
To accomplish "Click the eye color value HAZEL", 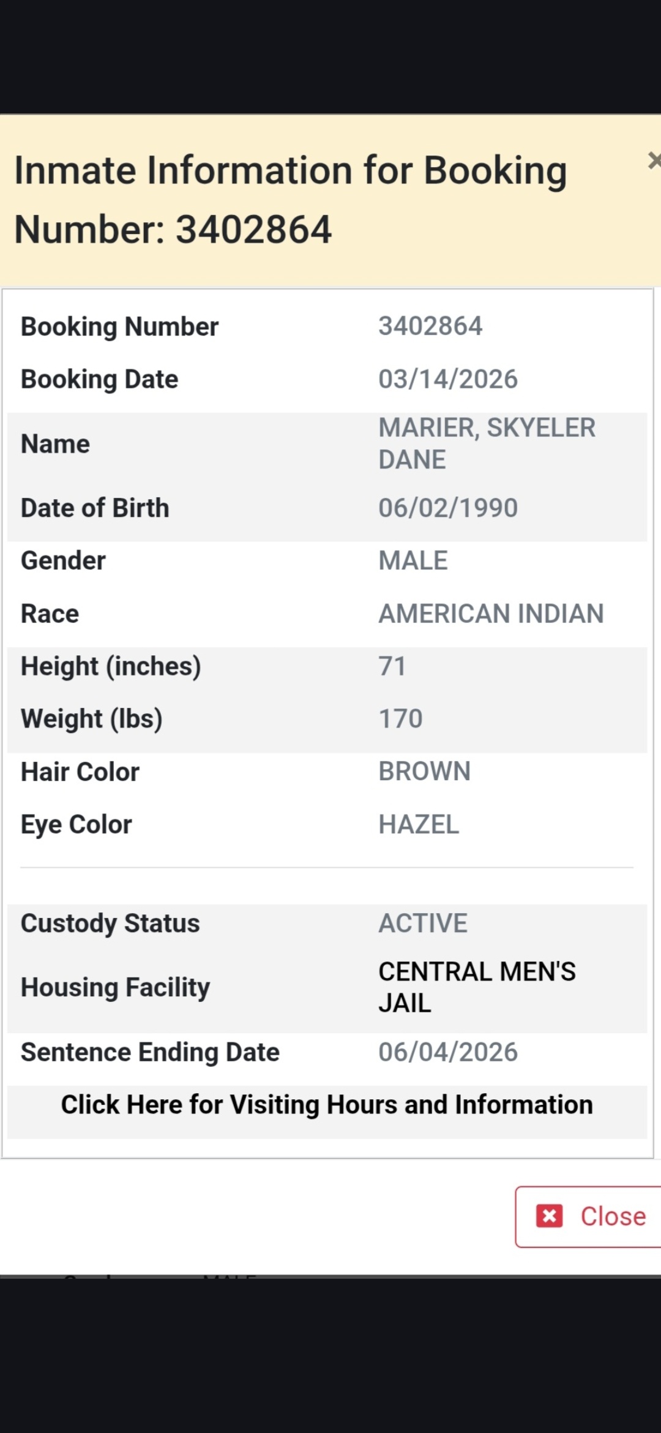I will pyautogui.click(x=419, y=825).
